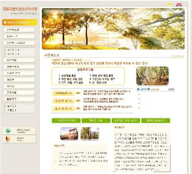
Task: Click the globe Location icon
Action: 8,131
